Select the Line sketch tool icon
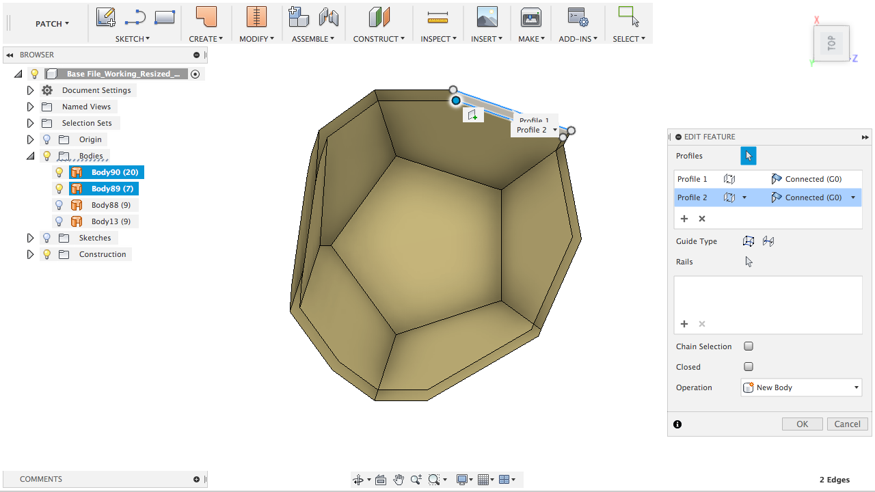This screenshot has height=492, width=875. pyautogui.click(x=135, y=17)
